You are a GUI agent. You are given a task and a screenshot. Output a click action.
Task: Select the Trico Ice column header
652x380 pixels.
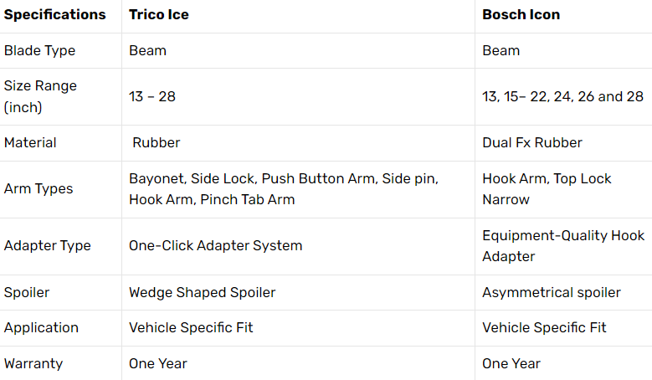pyautogui.click(x=159, y=14)
